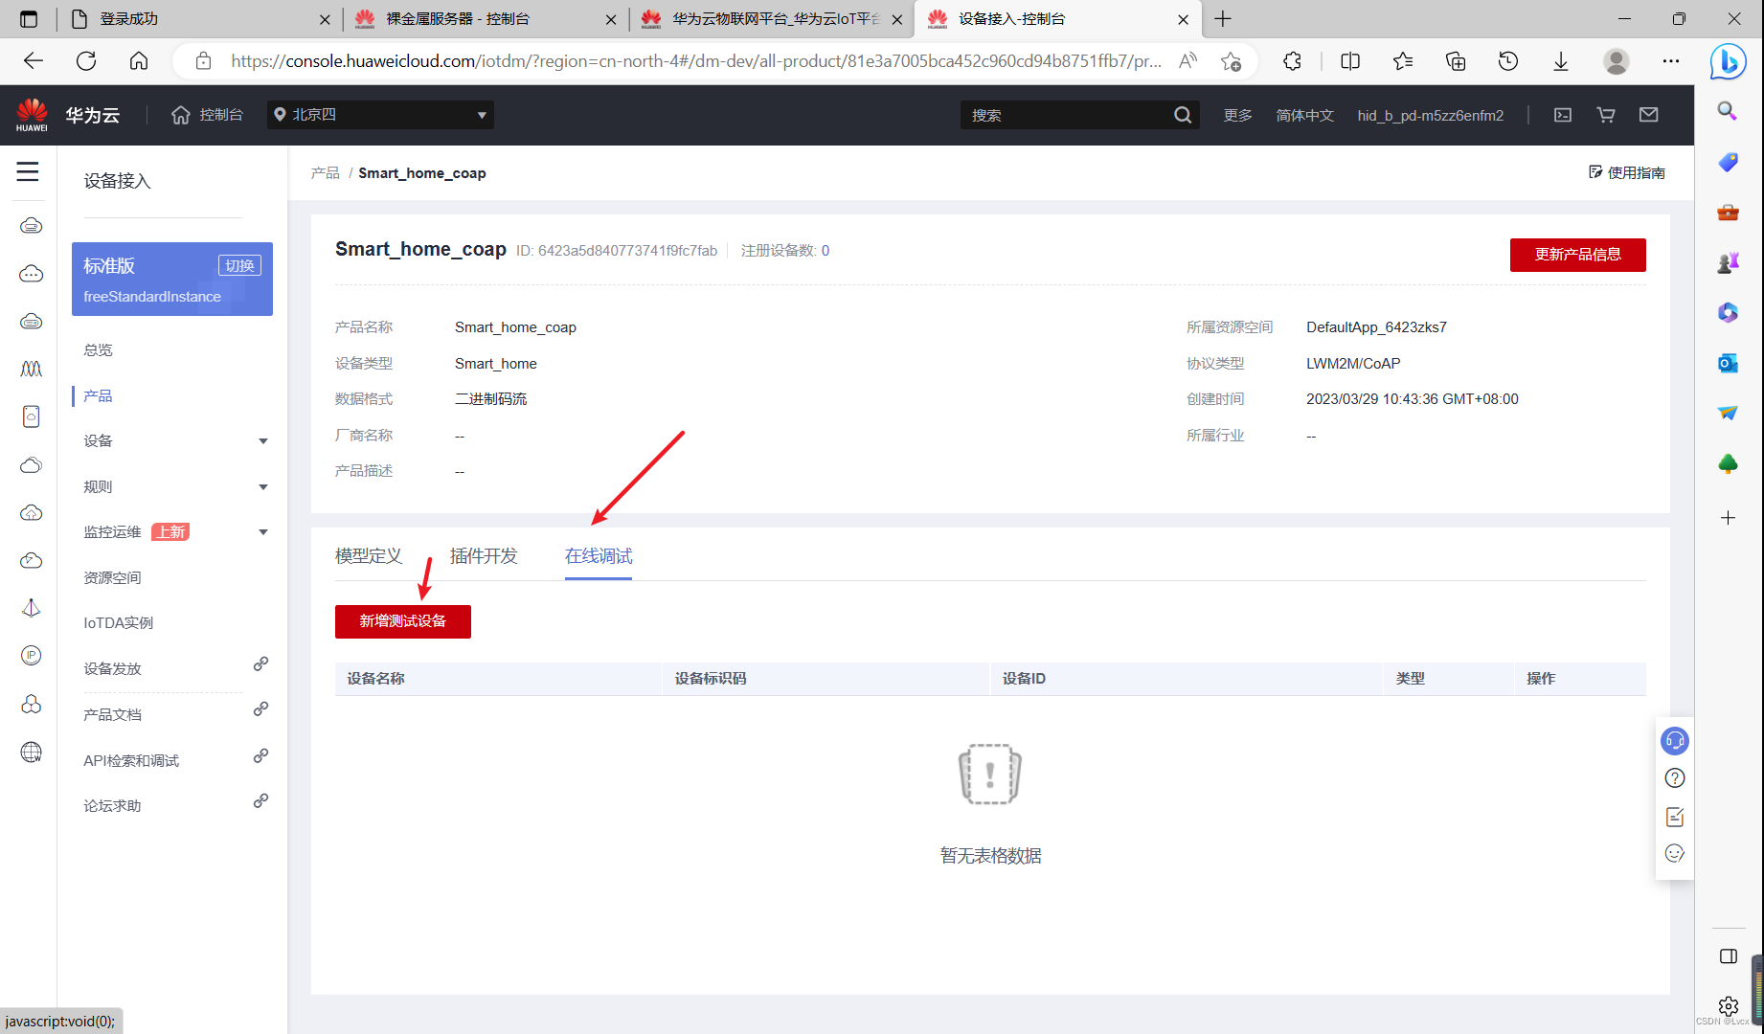The height and width of the screenshot is (1034, 1764).
Task: Open the link icon beside 产品文档
Action: point(260,709)
